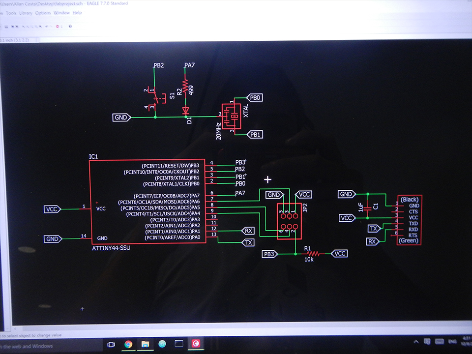Viewport: 472px width, 354px height.
Task: Click the Options menu
Action: pyautogui.click(x=43, y=13)
